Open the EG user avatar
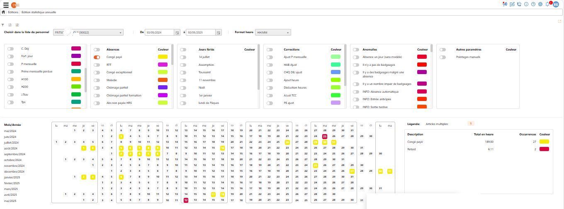Viewport: 564px width, 209px height. click(x=556, y=4)
